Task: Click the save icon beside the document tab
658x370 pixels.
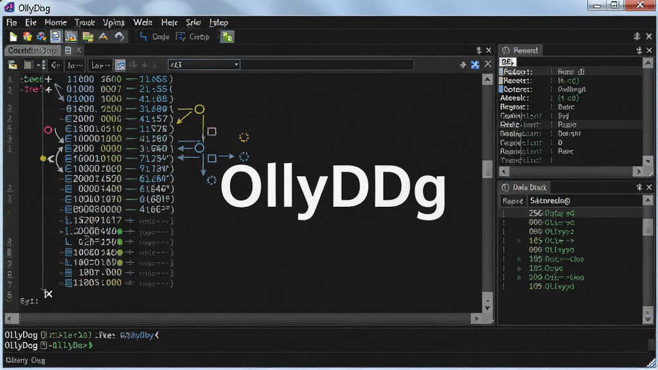Action: tap(68, 50)
